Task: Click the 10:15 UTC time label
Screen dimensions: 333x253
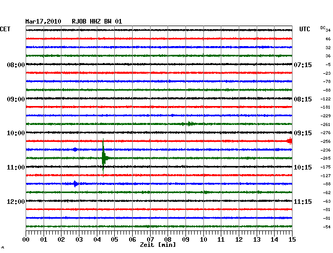Action: pos(303,167)
